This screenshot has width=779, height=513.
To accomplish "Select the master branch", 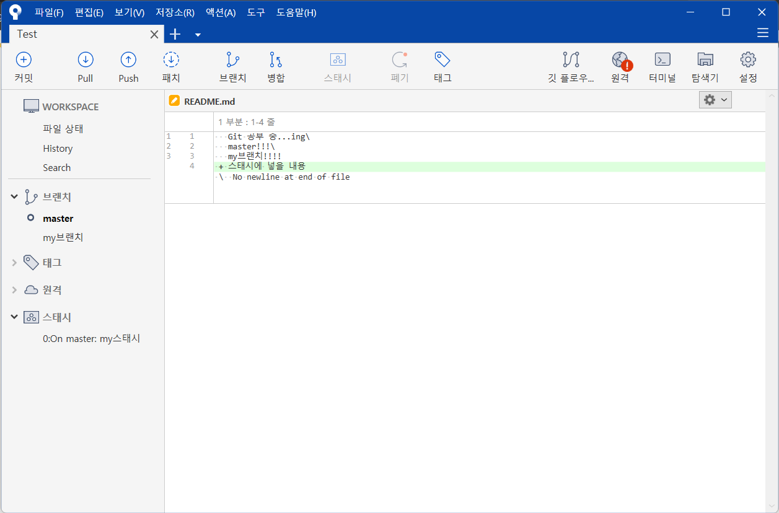I will point(58,218).
